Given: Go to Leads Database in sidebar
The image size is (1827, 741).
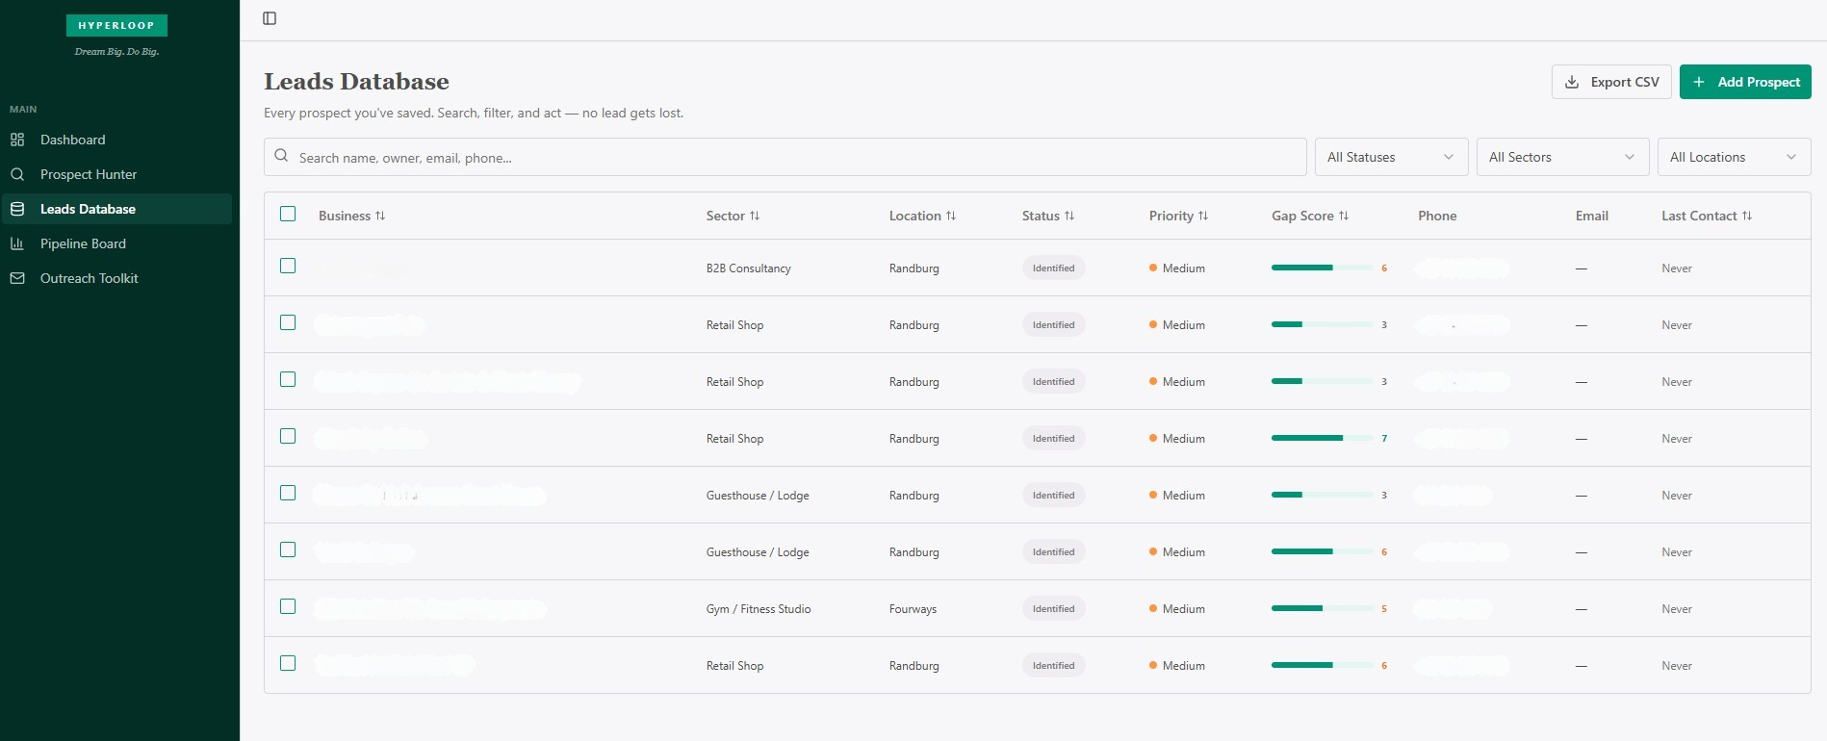Looking at the screenshot, I should (88, 209).
